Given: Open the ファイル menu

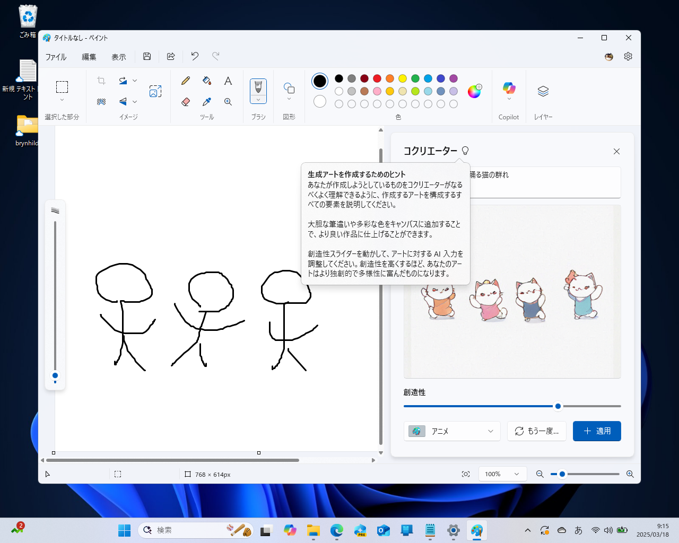Looking at the screenshot, I should [x=55, y=57].
